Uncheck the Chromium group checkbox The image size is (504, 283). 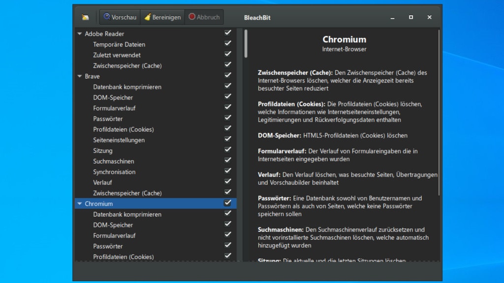coord(227,203)
